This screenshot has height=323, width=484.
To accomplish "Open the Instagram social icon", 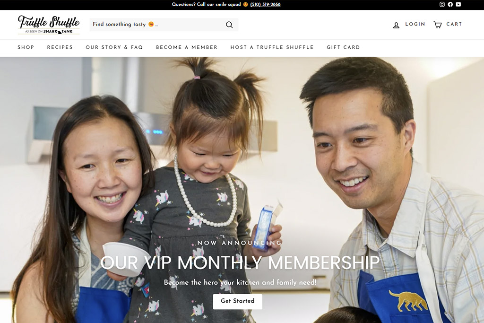I will click(442, 4).
